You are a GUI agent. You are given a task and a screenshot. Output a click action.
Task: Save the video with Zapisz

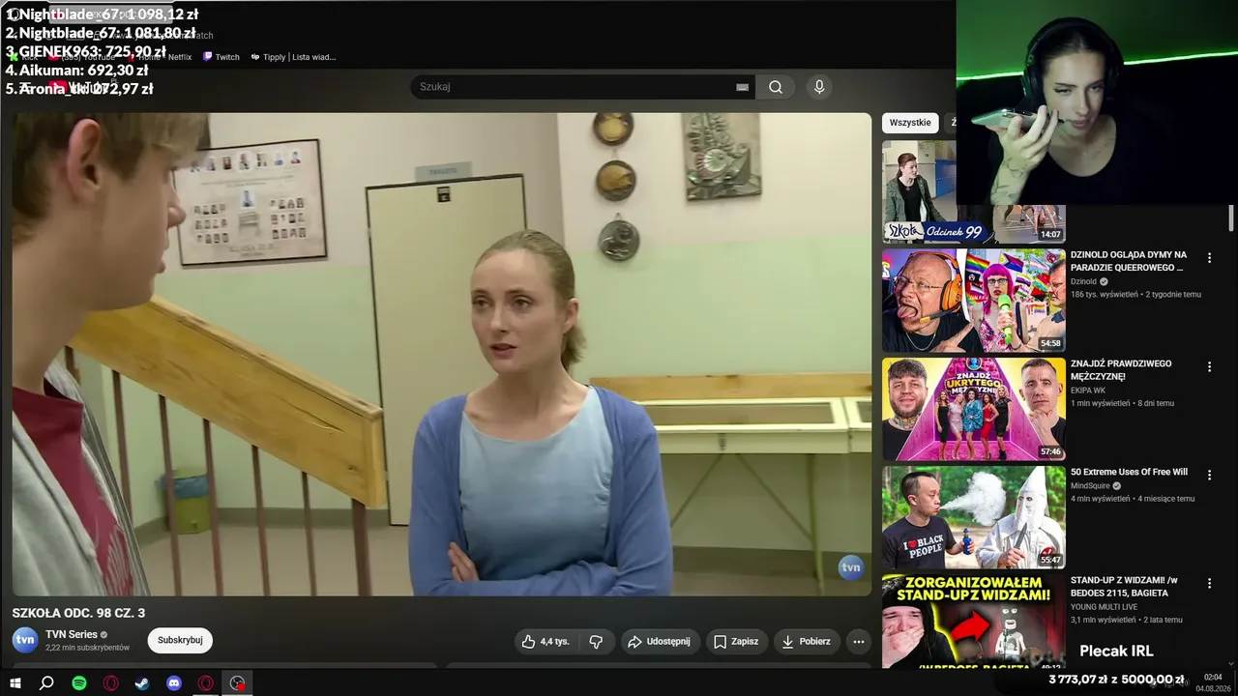click(736, 641)
